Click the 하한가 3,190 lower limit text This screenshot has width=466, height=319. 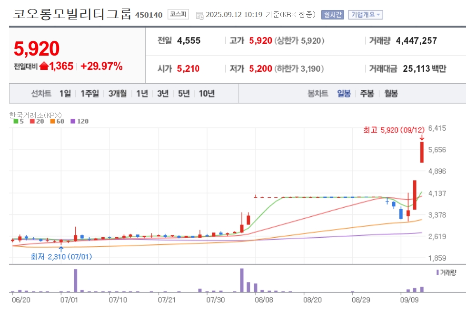[x=299, y=68]
